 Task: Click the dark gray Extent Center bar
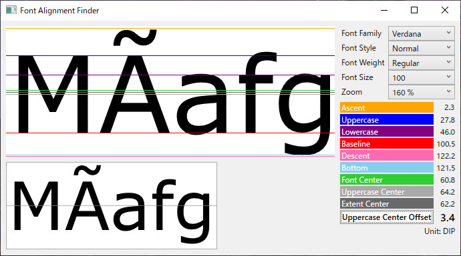pos(387,204)
